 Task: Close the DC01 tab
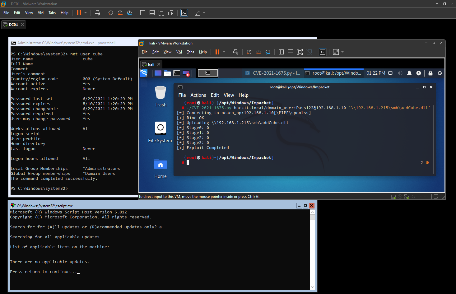click(22, 25)
